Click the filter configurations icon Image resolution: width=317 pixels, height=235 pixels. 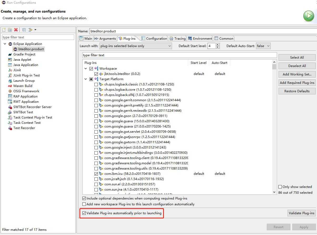click(x=30, y=30)
